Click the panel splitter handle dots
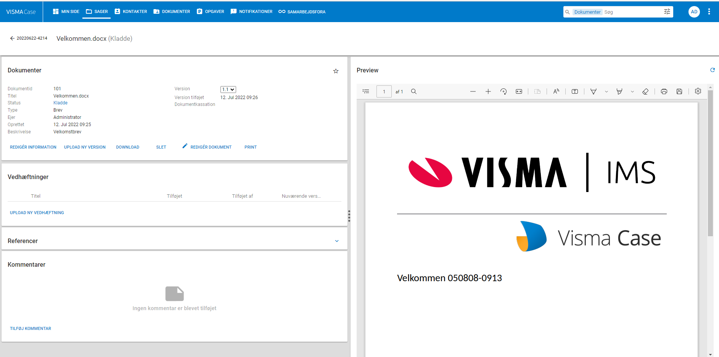719x357 pixels. click(x=349, y=216)
